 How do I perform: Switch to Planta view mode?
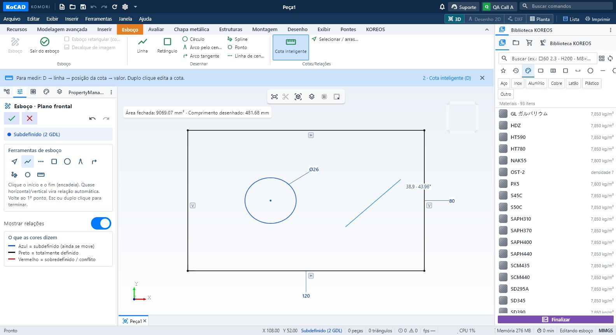pyautogui.click(x=540, y=19)
